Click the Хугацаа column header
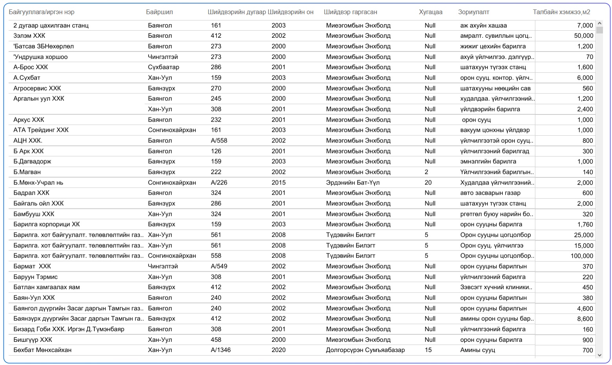The height and width of the screenshot is (365, 612). pyautogui.click(x=430, y=12)
